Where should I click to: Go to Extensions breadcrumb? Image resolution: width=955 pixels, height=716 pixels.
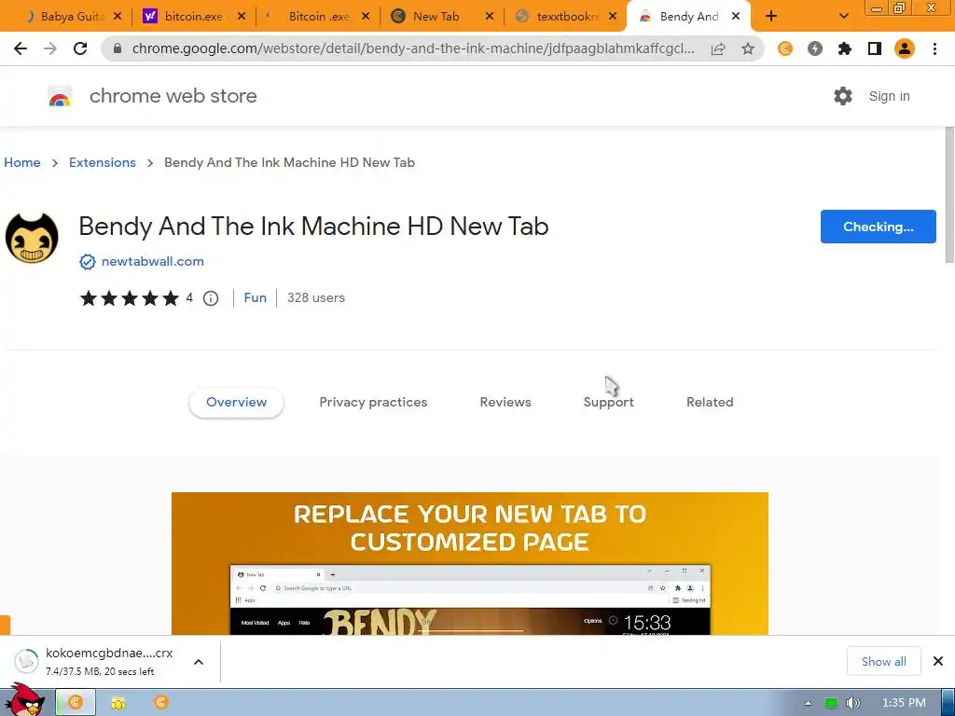pos(103,162)
